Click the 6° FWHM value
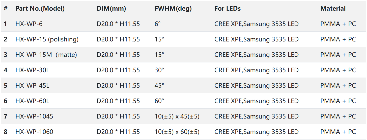367x140 pixels. pos(158,24)
